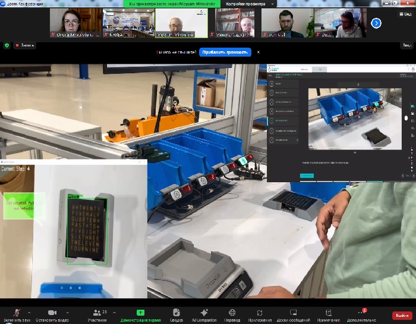The height and width of the screenshot is (324, 416).
Task: Unmute microphone with Включить звук icon
Action: 17,312
